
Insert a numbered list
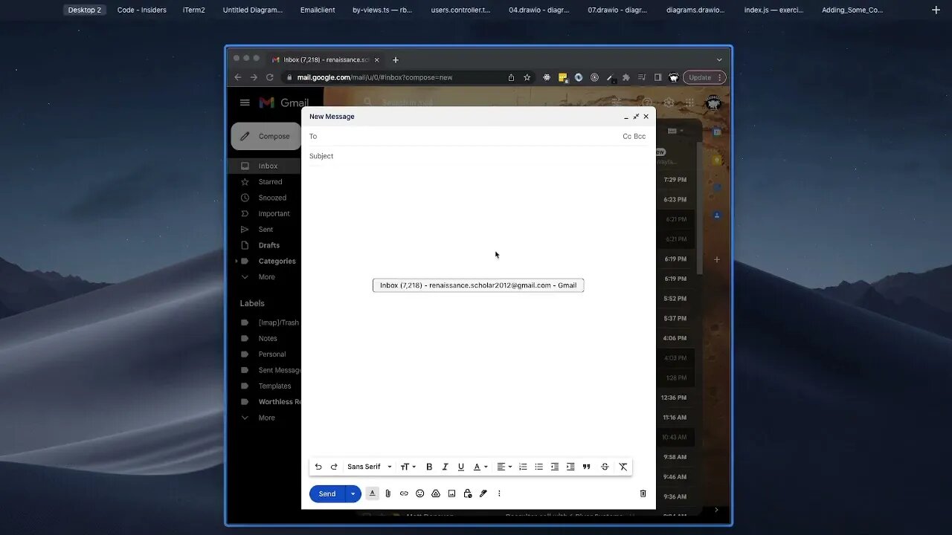(x=523, y=467)
